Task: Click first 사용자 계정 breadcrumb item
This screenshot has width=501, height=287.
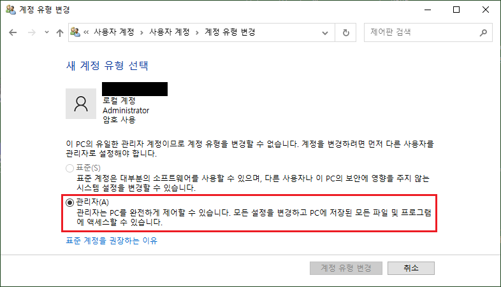Action: (x=114, y=32)
